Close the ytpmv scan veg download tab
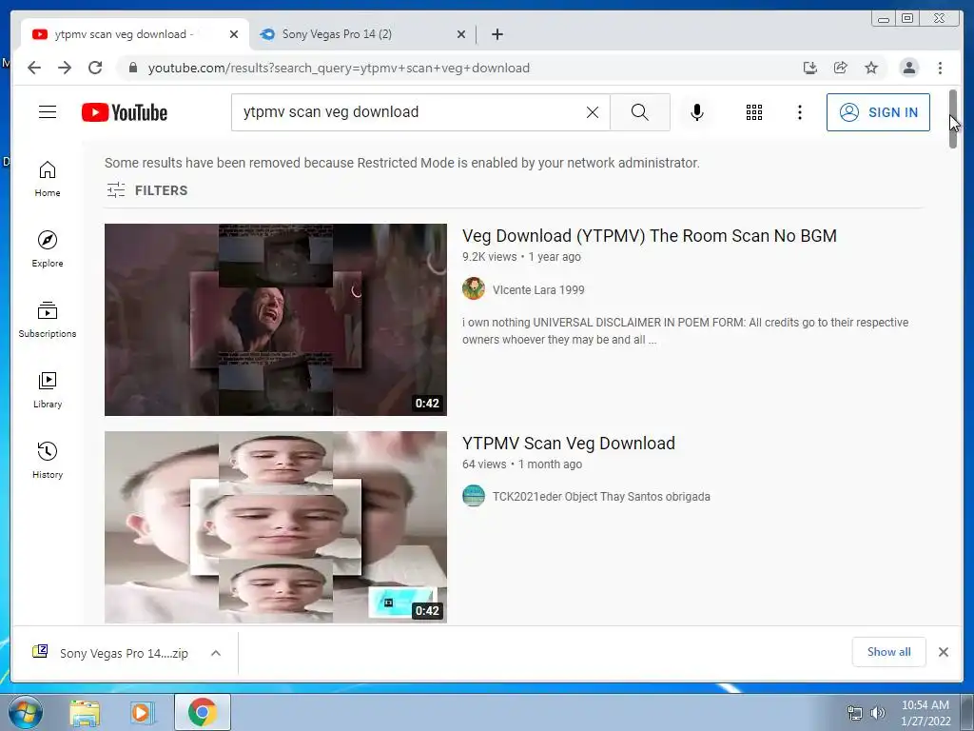974x731 pixels. pos(234,34)
